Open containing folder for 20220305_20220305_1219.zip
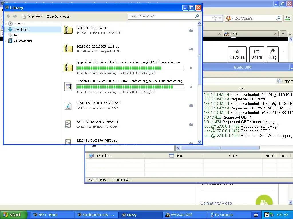 point(191,49)
